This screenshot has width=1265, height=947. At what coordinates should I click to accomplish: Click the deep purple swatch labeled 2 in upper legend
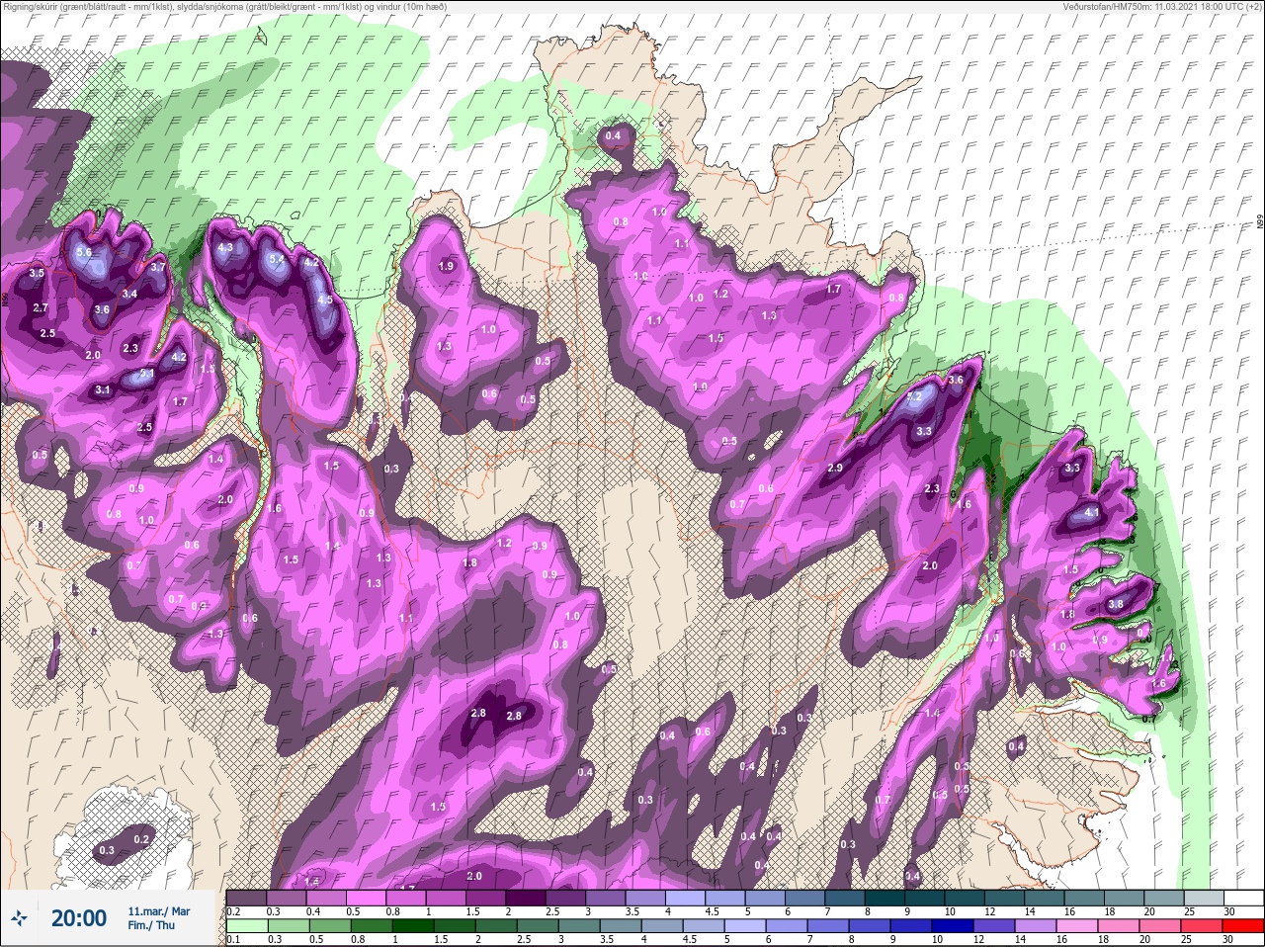coord(527,897)
